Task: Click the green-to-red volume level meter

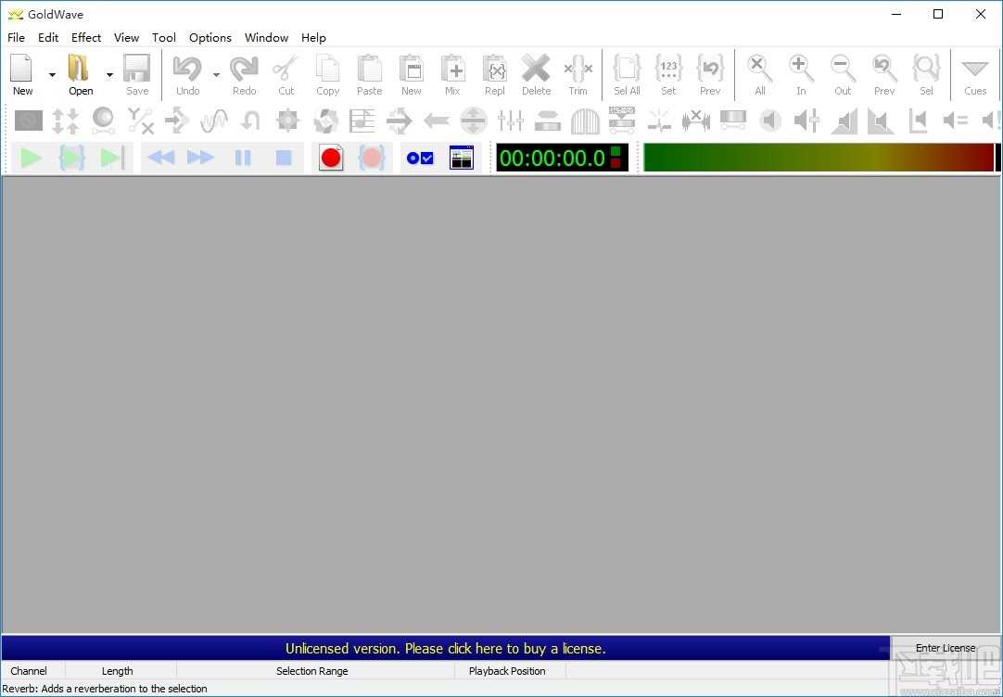Action: coord(818,158)
